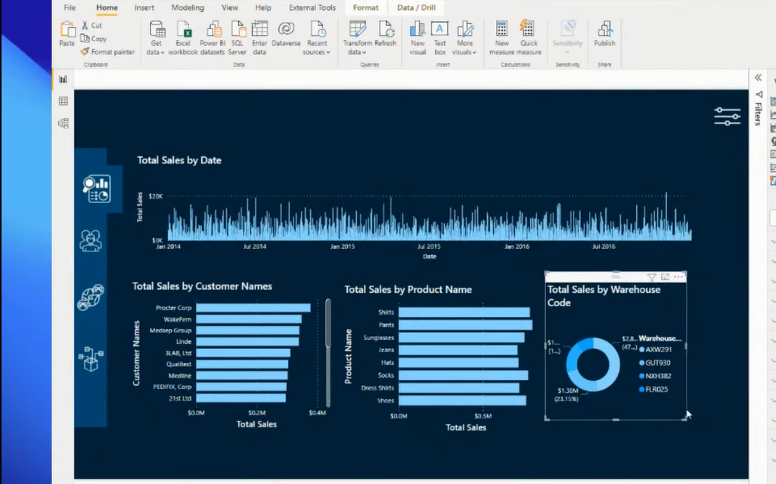Screen dimensions: 776x484
Task: Click the Paste icon in Clipboard group
Action: [x=67, y=33]
